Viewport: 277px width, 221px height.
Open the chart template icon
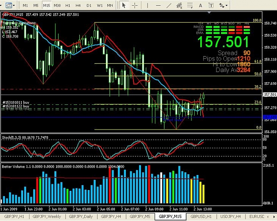[x=8, y=5]
